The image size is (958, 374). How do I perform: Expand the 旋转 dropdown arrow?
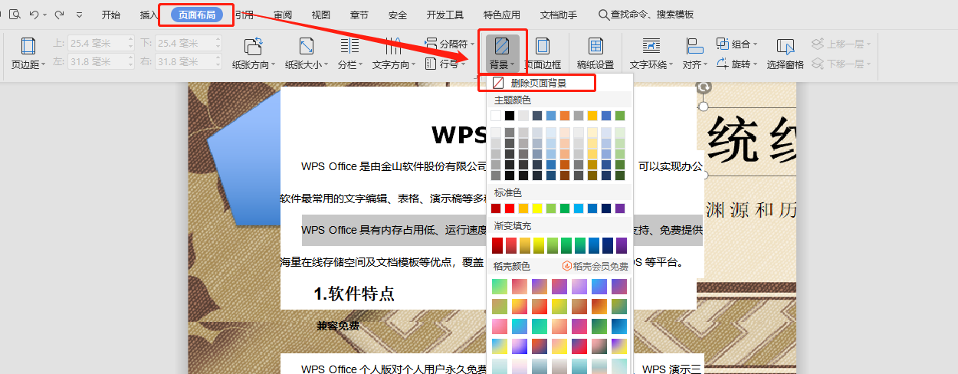click(755, 64)
